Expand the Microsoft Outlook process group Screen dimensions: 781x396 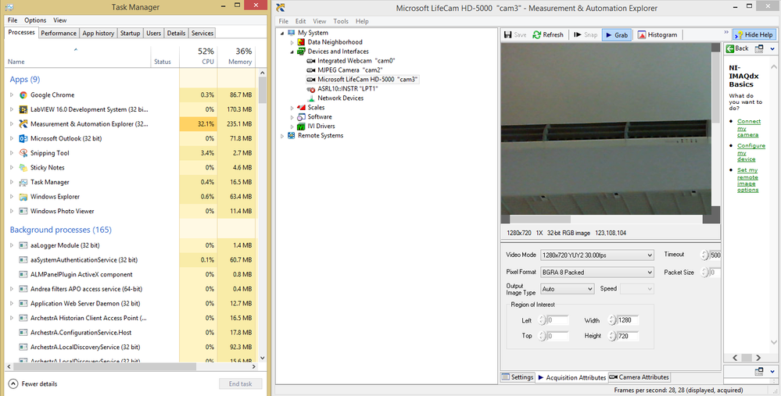pos(12,138)
